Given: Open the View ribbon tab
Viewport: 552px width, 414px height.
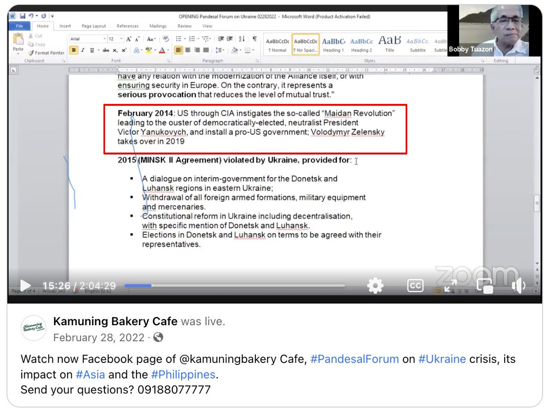Looking at the screenshot, I should coord(207,26).
